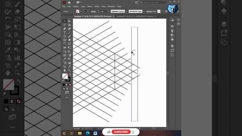Select the Line Segment tool
Image resolution: width=242 pixels, height=136 pixels.
69,32
